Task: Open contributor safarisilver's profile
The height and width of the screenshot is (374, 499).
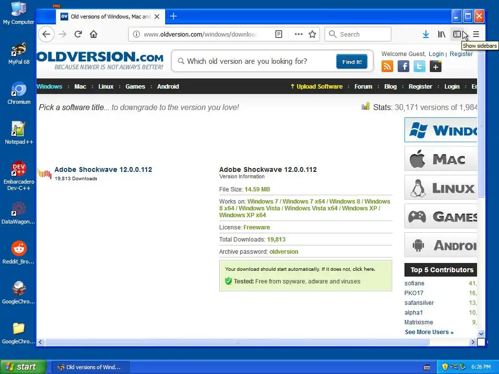Action: click(x=419, y=303)
